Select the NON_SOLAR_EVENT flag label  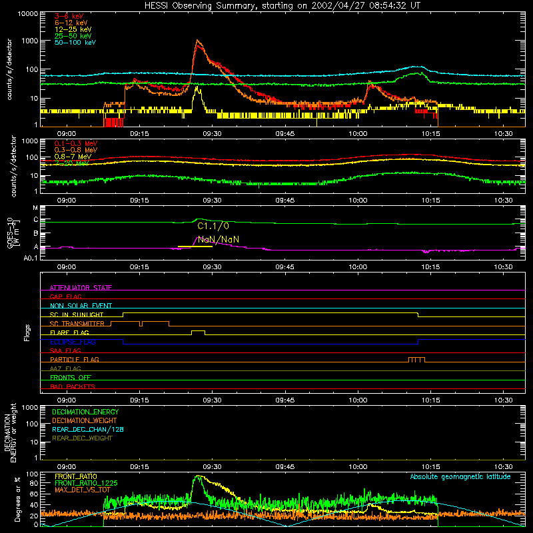(81, 306)
